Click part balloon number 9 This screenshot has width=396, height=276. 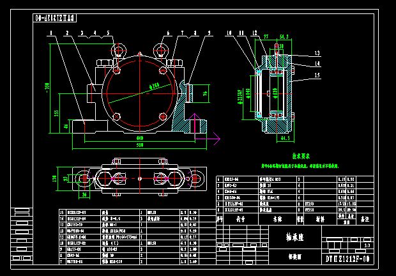(x=209, y=33)
